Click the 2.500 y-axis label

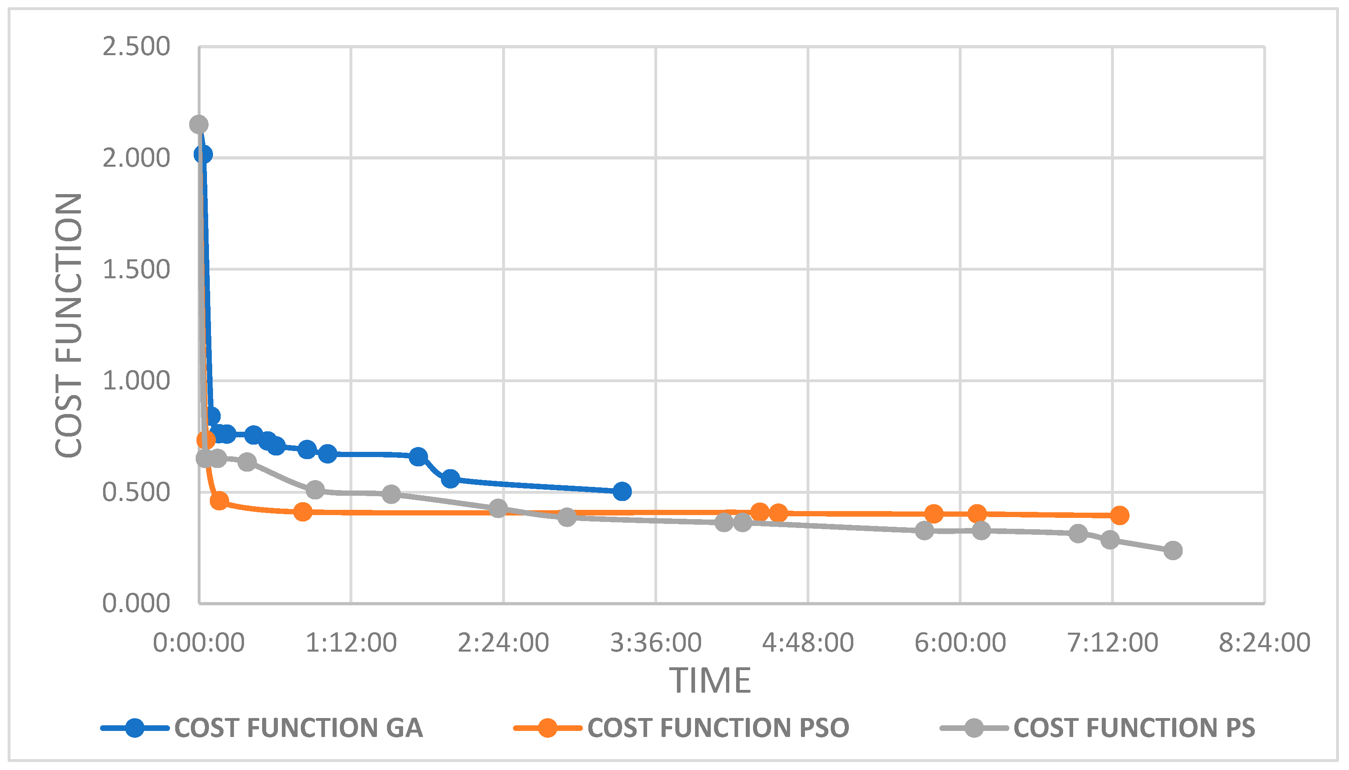136,46
